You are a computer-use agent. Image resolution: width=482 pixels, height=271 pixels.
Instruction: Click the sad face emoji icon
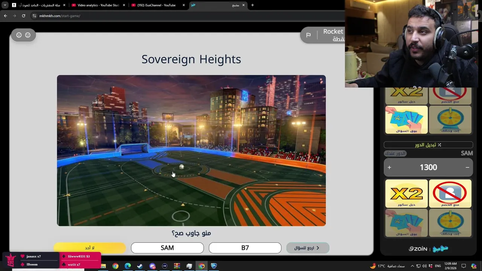tap(19, 35)
